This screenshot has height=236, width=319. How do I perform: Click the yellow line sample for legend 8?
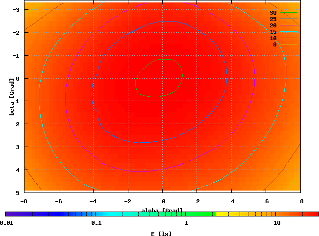click(x=289, y=44)
